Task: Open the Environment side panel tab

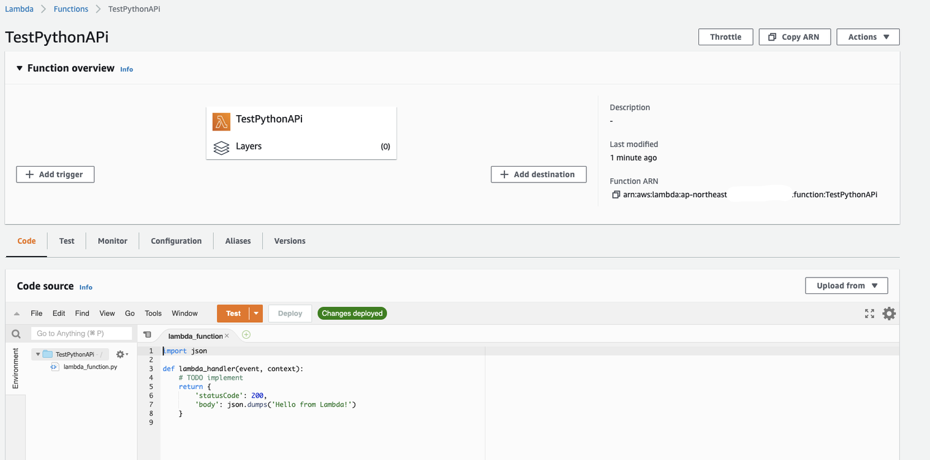Action: pos(15,369)
